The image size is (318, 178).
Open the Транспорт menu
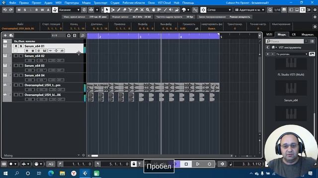100,2
